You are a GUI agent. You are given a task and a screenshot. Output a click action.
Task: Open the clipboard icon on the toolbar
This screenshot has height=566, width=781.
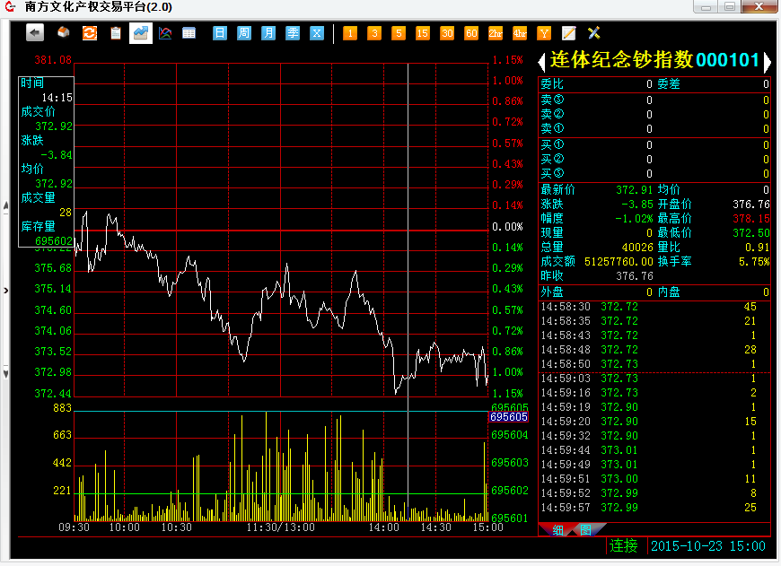coord(114,32)
